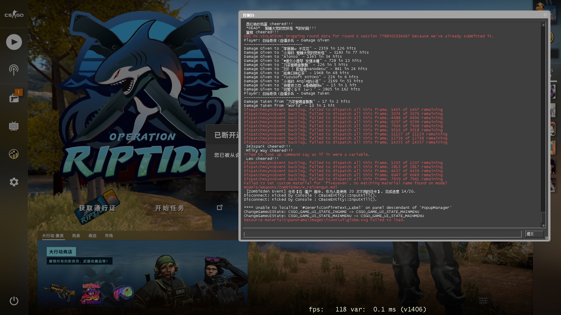Image resolution: width=561 pixels, height=315 pixels.
Task: Switch to the 商店 tab
Action: (x=93, y=236)
